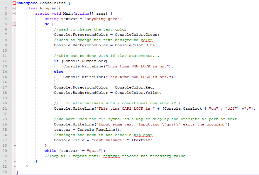The height and width of the screenshot is (175, 259).
Task: Click the while keyword
Action: tap(50, 151)
